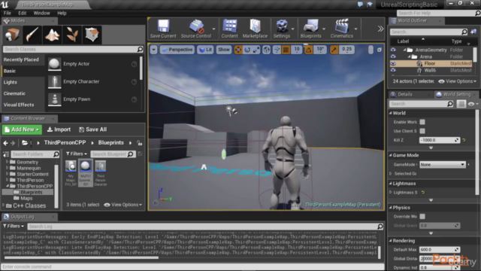Collapse the World section in World Settings
Image resolution: width=481 pixels, height=271 pixels.
pyautogui.click(x=391, y=113)
